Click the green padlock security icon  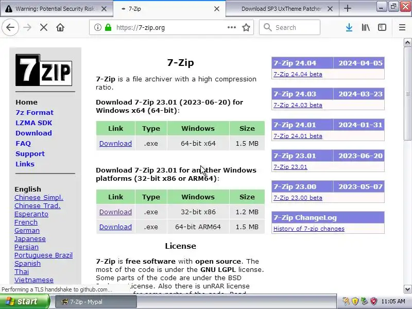108,27
